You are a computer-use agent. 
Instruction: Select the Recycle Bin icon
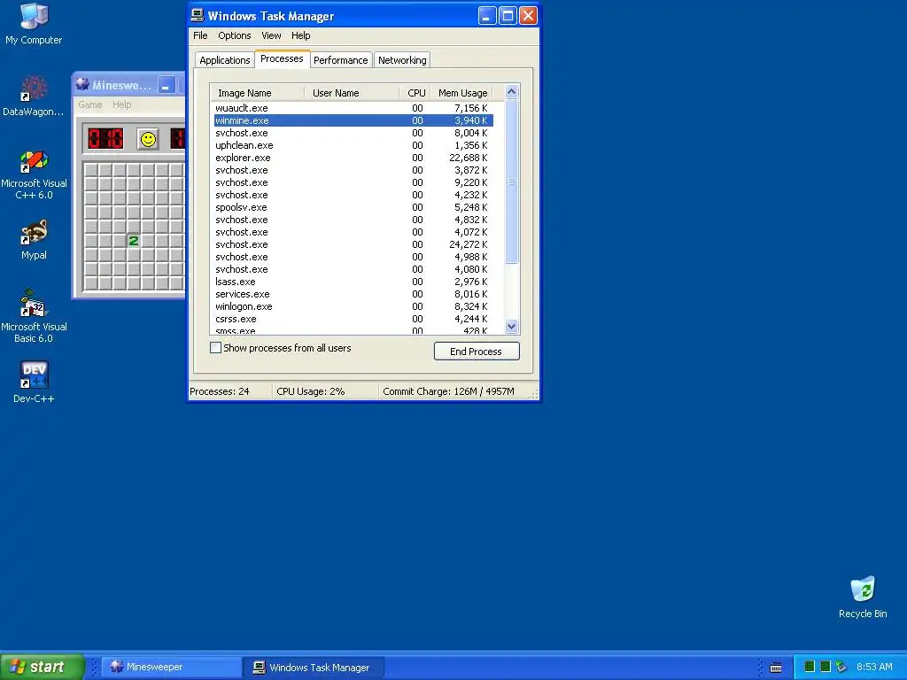[863, 598]
